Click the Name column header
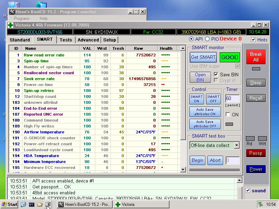The width and height of the screenshot is (279, 209). [x=51, y=48]
